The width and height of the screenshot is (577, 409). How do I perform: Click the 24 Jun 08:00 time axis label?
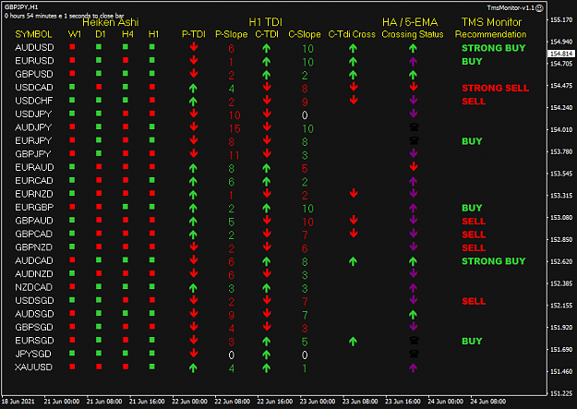(x=488, y=402)
